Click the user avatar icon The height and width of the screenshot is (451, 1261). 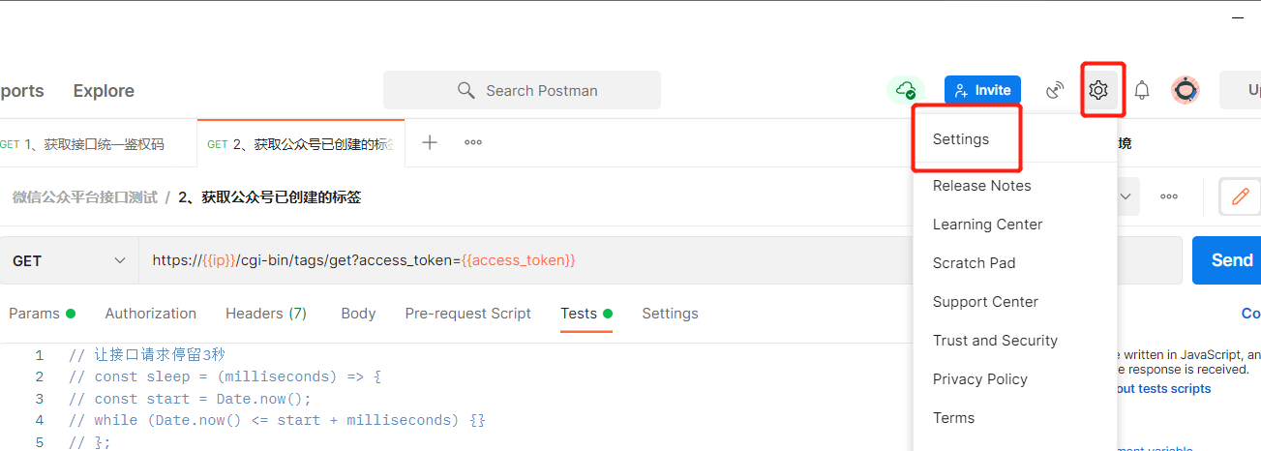pyautogui.click(x=1186, y=90)
